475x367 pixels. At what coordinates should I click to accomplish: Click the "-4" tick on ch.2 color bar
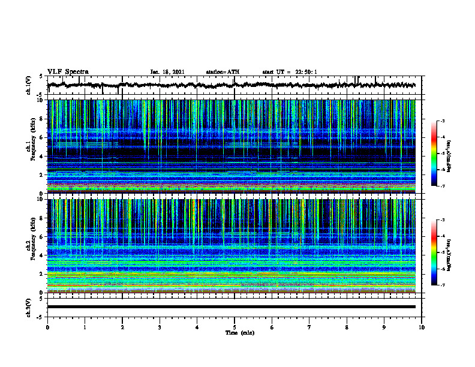click(x=443, y=236)
